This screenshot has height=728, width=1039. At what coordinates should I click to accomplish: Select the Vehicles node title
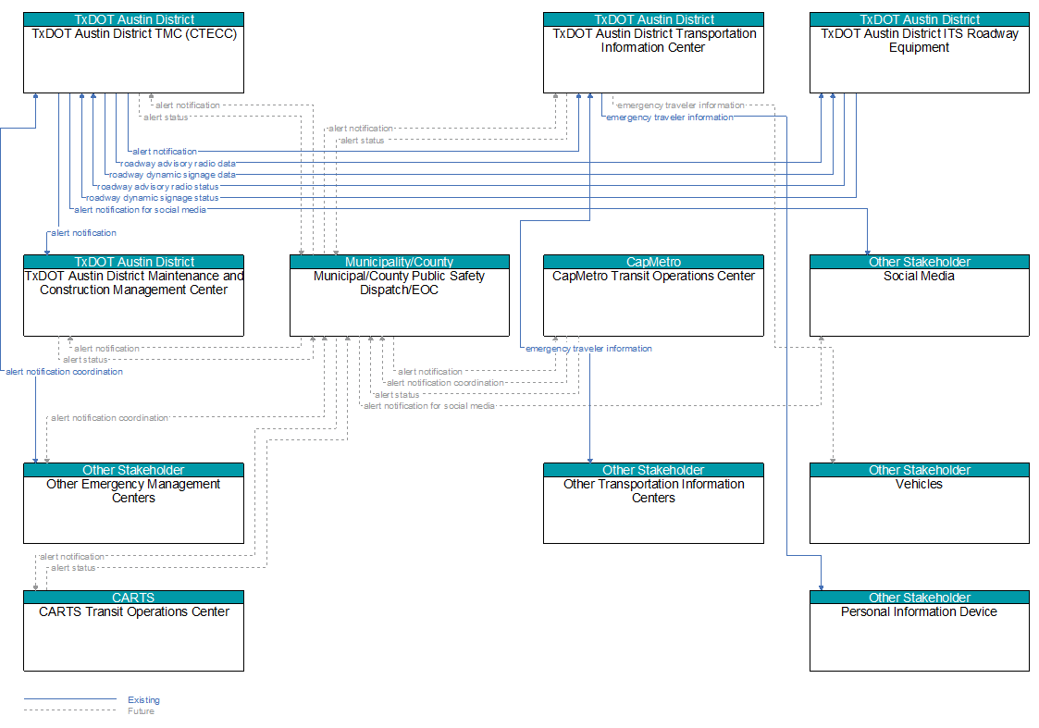click(x=919, y=484)
